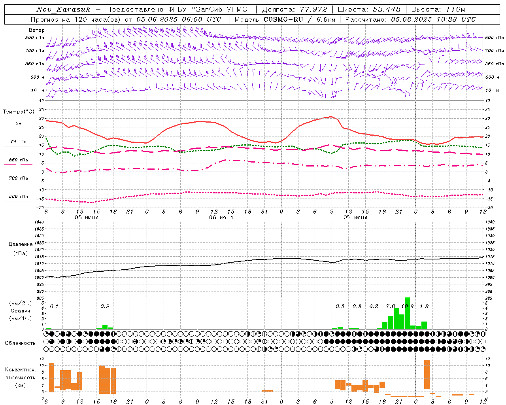Image resolution: width=506 pixels, height=405 pixels.
Task: Select the "Предоставлено ФГБУ ЗапСиб УГМС" provider text
Action: (x=179, y=9)
